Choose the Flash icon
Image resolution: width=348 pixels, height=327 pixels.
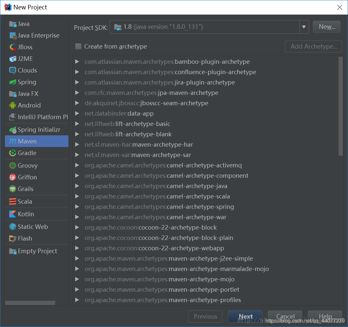coord(13,239)
